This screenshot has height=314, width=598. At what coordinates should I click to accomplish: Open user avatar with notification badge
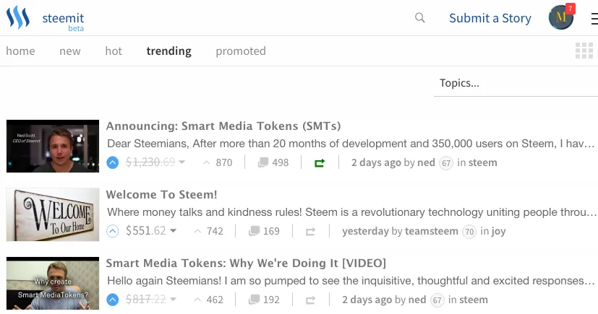click(x=561, y=17)
